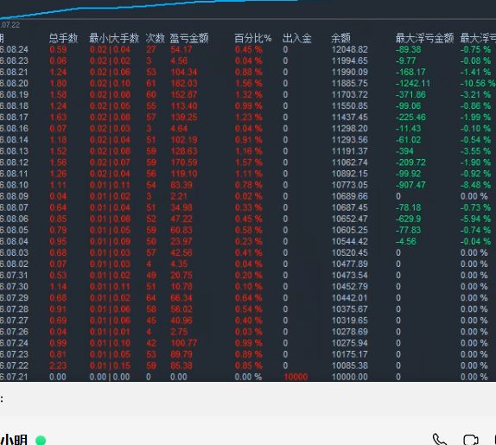496x445 pixels.
Task: Click the 最大浮亏金额 column header
Action: (424, 38)
